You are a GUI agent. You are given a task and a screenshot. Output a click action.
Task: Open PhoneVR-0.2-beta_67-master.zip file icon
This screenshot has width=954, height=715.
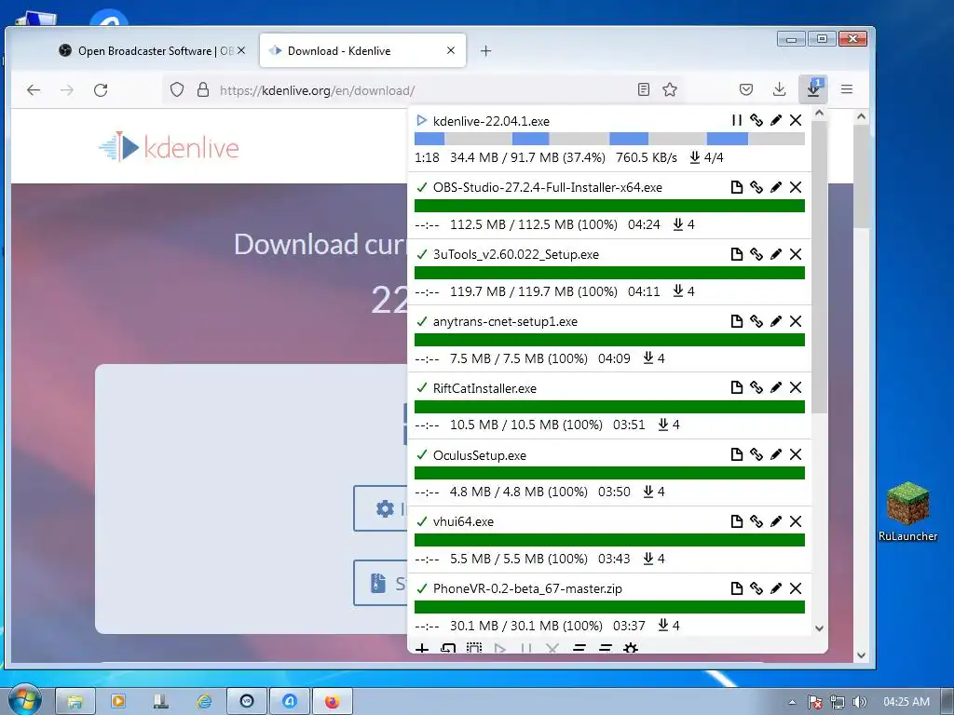coord(736,588)
